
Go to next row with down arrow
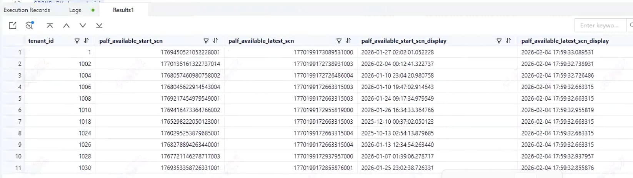click(83, 25)
